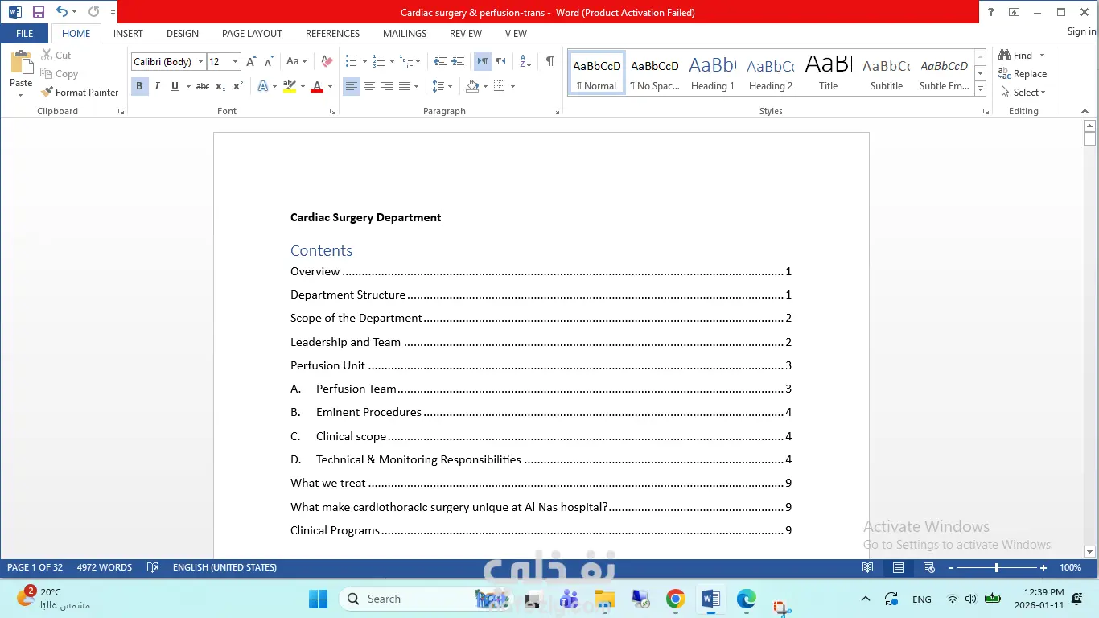Image resolution: width=1099 pixels, height=618 pixels.
Task: Apply the yellow text highlight color
Action: [x=290, y=86]
